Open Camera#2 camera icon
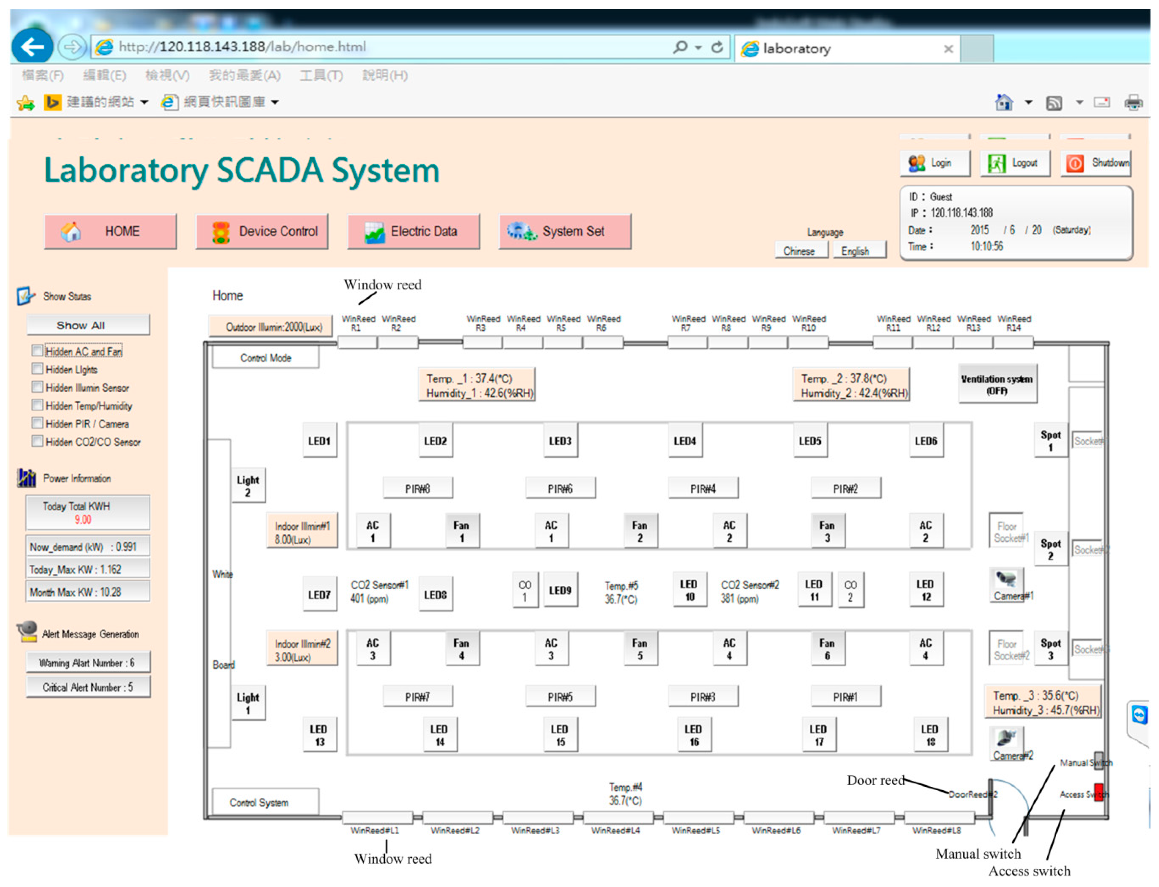1159x887 pixels. [x=1006, y=738]
